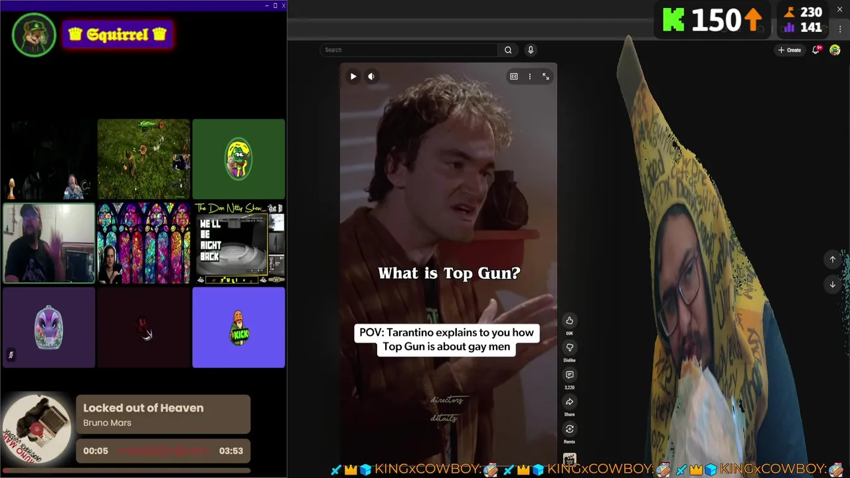Click the 03:53 song duration
Viewport: 850px width, 478px height.
click(231, 451)
